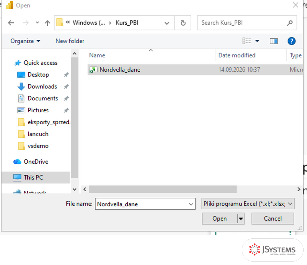307x265 pixels.
Task: Click the Pictures icon in sidebar
Action: pyautogui.click(x=21, y=110)
